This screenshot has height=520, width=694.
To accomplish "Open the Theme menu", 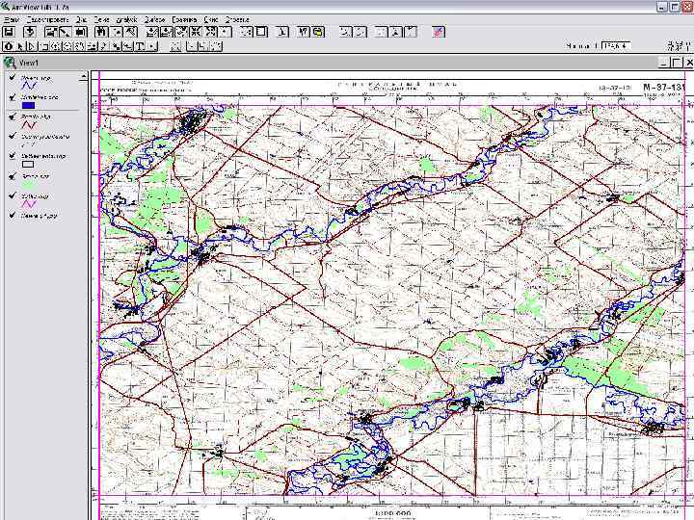I will (x=101, y=19).
